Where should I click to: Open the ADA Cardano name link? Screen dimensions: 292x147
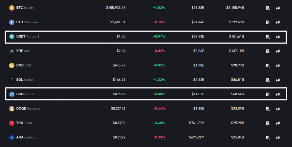pyautogui.click(x=26, y=137)
